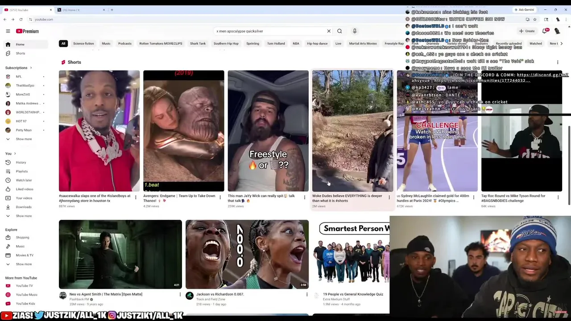The image size is (571, 321).
Task: Open options menu for saucewalka short
Action: pyautogui.click(x=136, y=197)
